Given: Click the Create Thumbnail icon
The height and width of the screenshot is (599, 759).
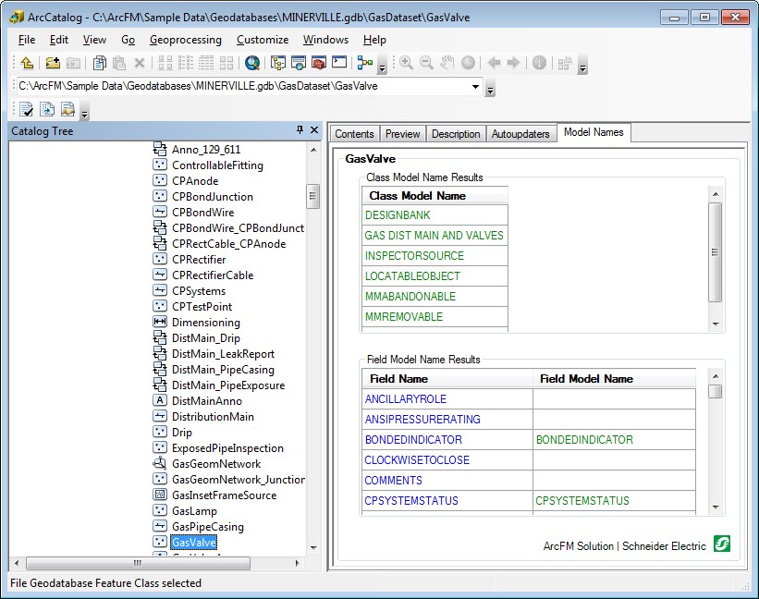Looking at the screenshot, I should click(565, 63).
